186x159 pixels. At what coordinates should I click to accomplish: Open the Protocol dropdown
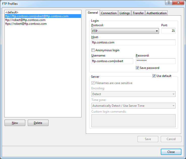coord(125,31)
